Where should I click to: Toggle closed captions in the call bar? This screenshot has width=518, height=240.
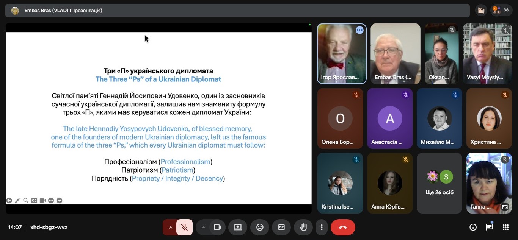(281, 227)
